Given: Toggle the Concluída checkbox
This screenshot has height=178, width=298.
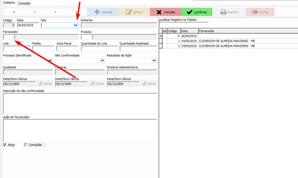Looking at the screenshot, I should coord(26,145).
